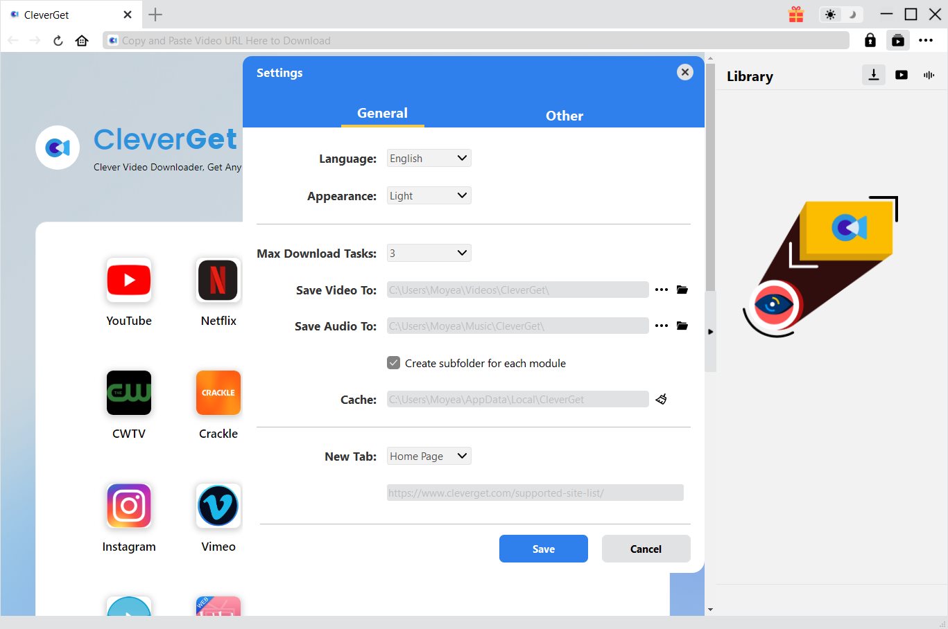Open the Vimeo downloader module
The height and width of the screenshot is (629, 948).
[218, 506]
